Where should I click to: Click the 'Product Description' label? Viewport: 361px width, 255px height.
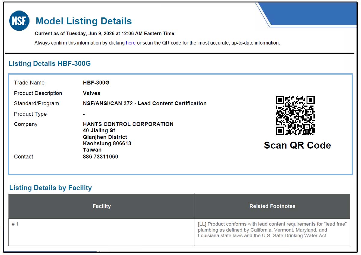click(x=38, y=93)
